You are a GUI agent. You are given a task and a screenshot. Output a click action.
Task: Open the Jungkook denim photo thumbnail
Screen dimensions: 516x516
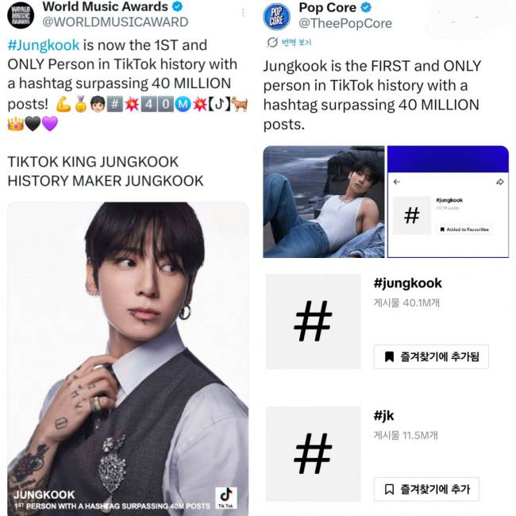coord(324,202)
